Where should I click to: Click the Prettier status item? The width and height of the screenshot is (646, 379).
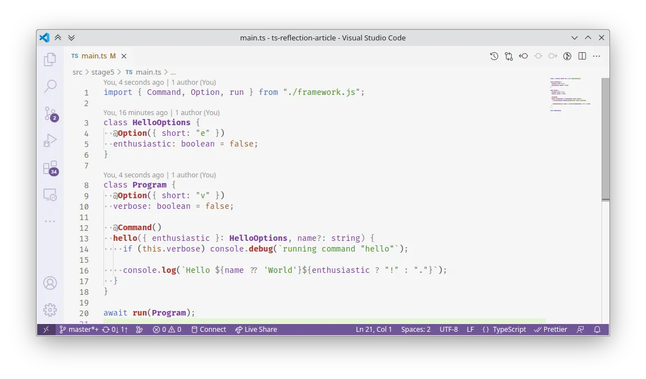click(x=550, y=330)
